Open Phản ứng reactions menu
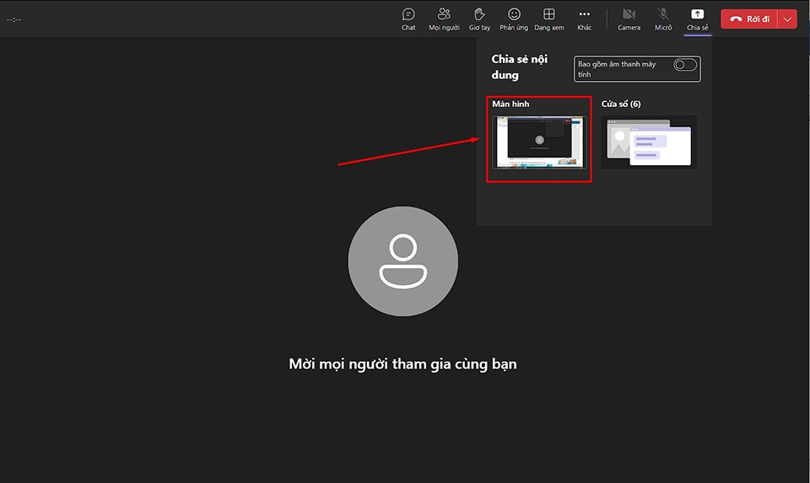This screenshot has width=810, height=483. click(x=514, y=19)
